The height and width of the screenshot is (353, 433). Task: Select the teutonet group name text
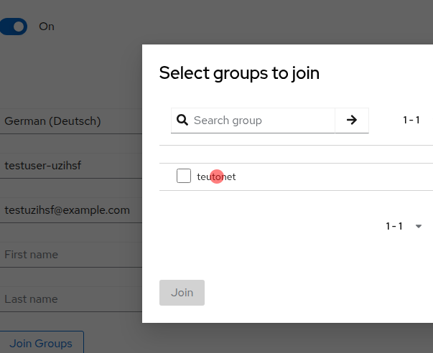point(216,176)
